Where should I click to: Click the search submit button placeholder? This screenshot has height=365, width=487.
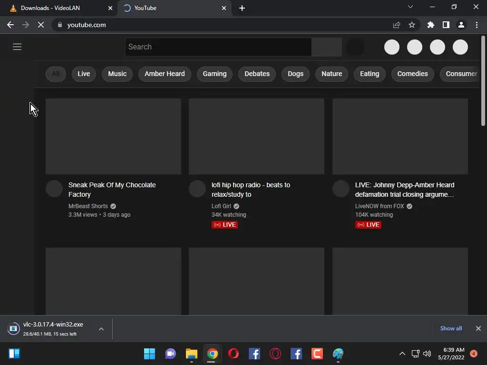tap(327, 47)
